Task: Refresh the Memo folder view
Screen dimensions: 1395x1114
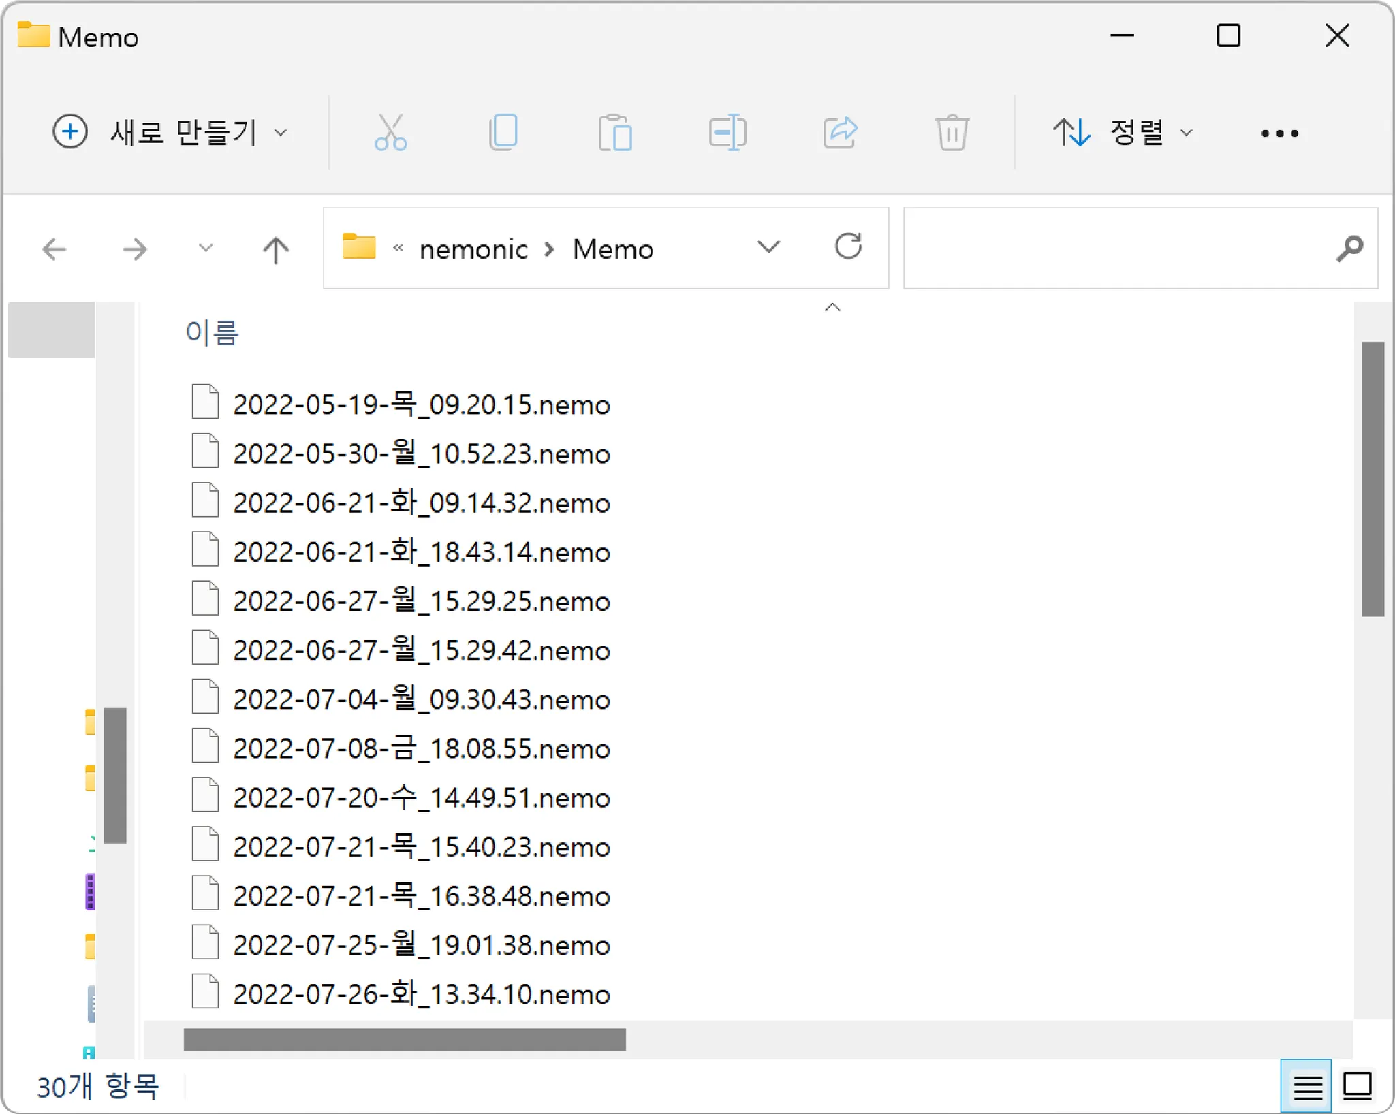Action: tap(848, 247)
